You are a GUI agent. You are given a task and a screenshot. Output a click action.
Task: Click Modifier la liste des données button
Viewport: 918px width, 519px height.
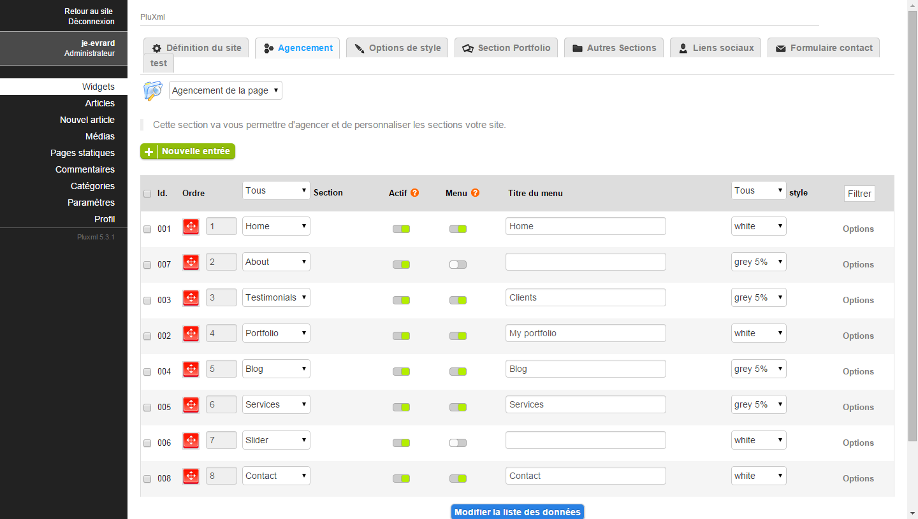(517, 512)
